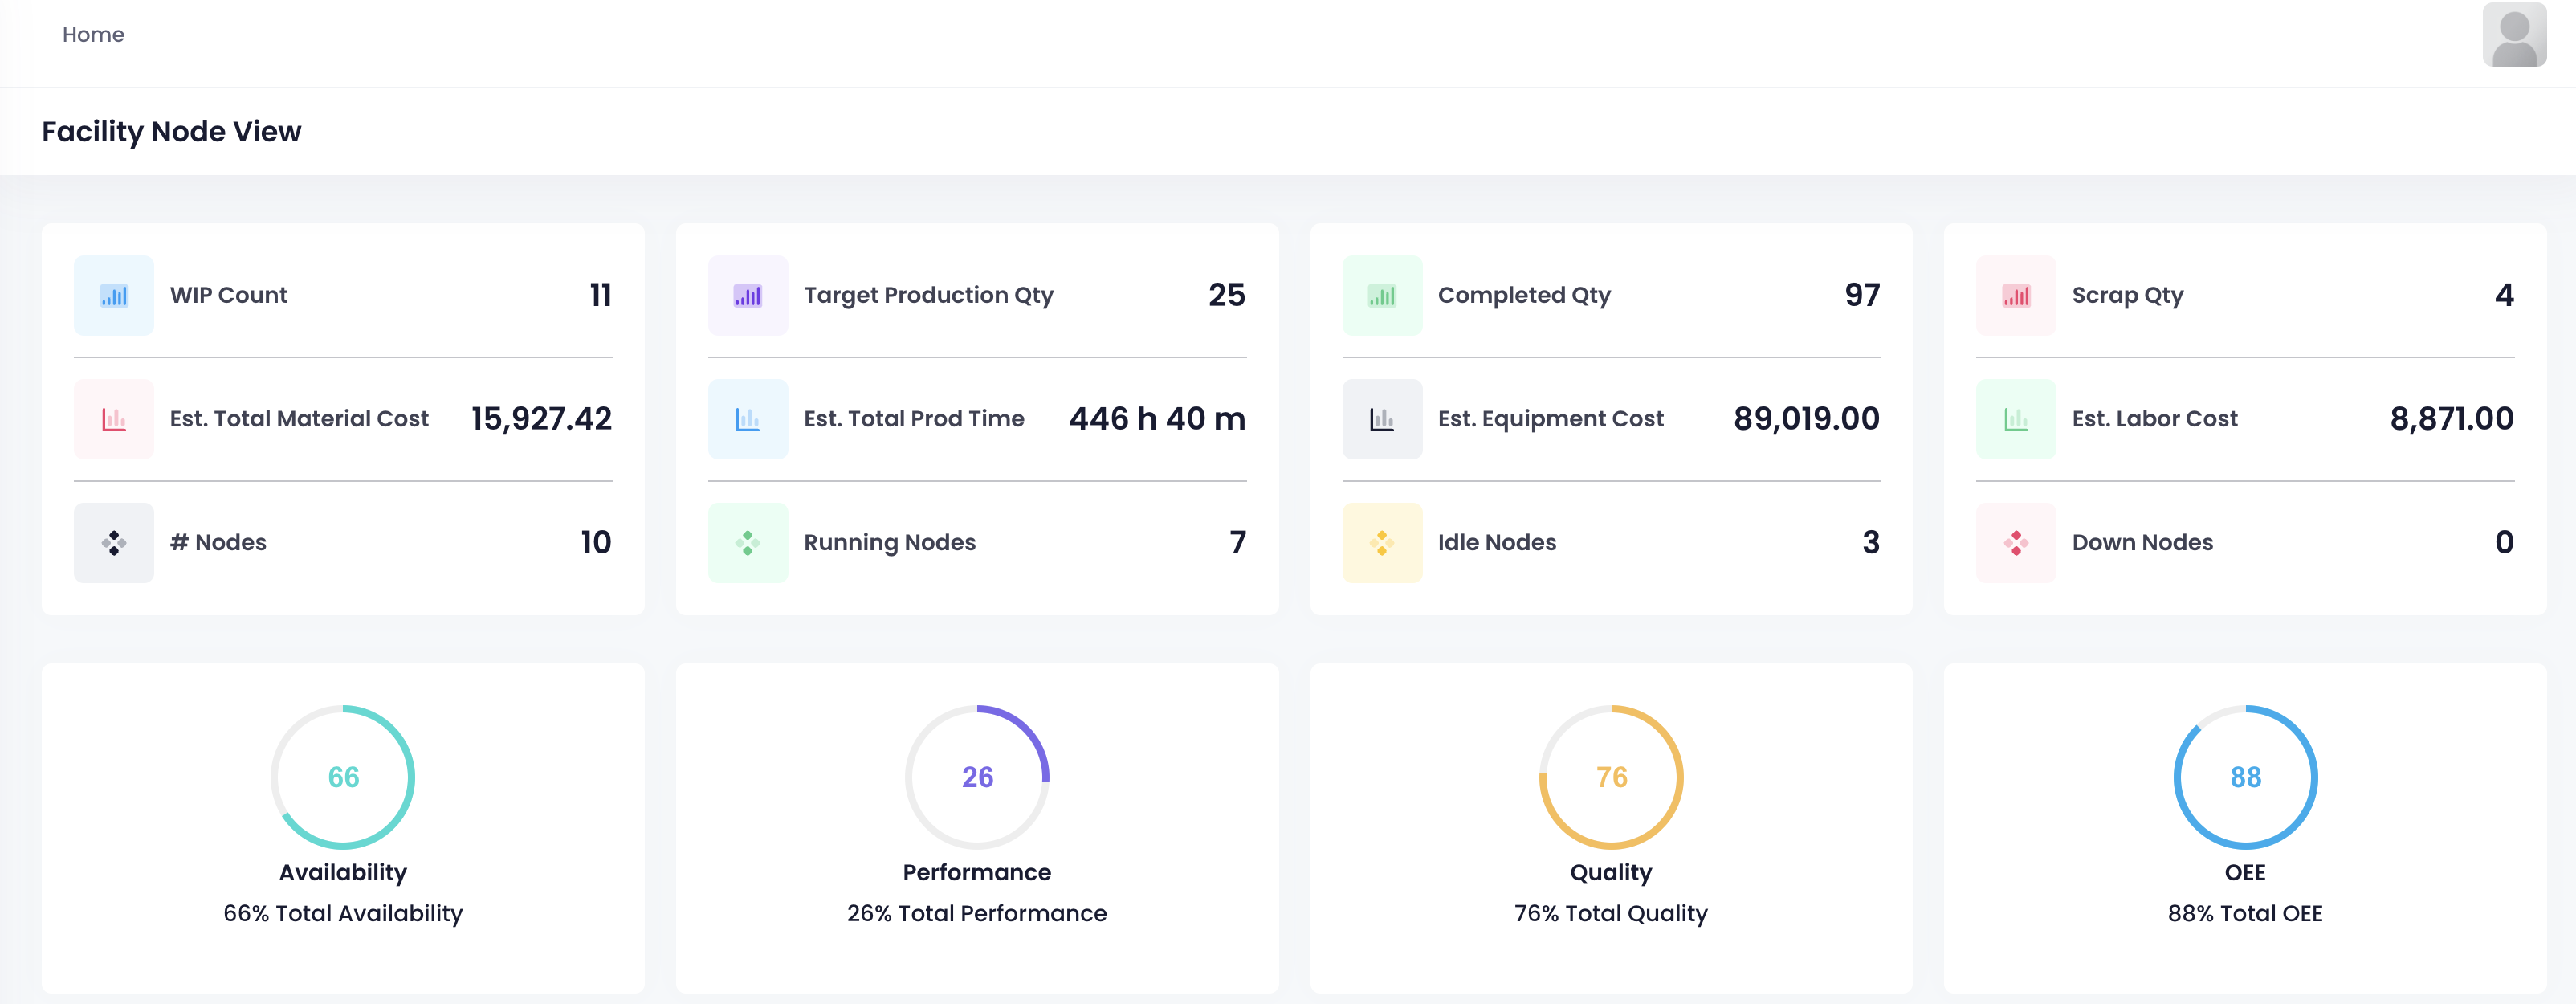Open the user profile avatar
2576x1004 pixels.
pyautogui.click(x=2513, y=35)
